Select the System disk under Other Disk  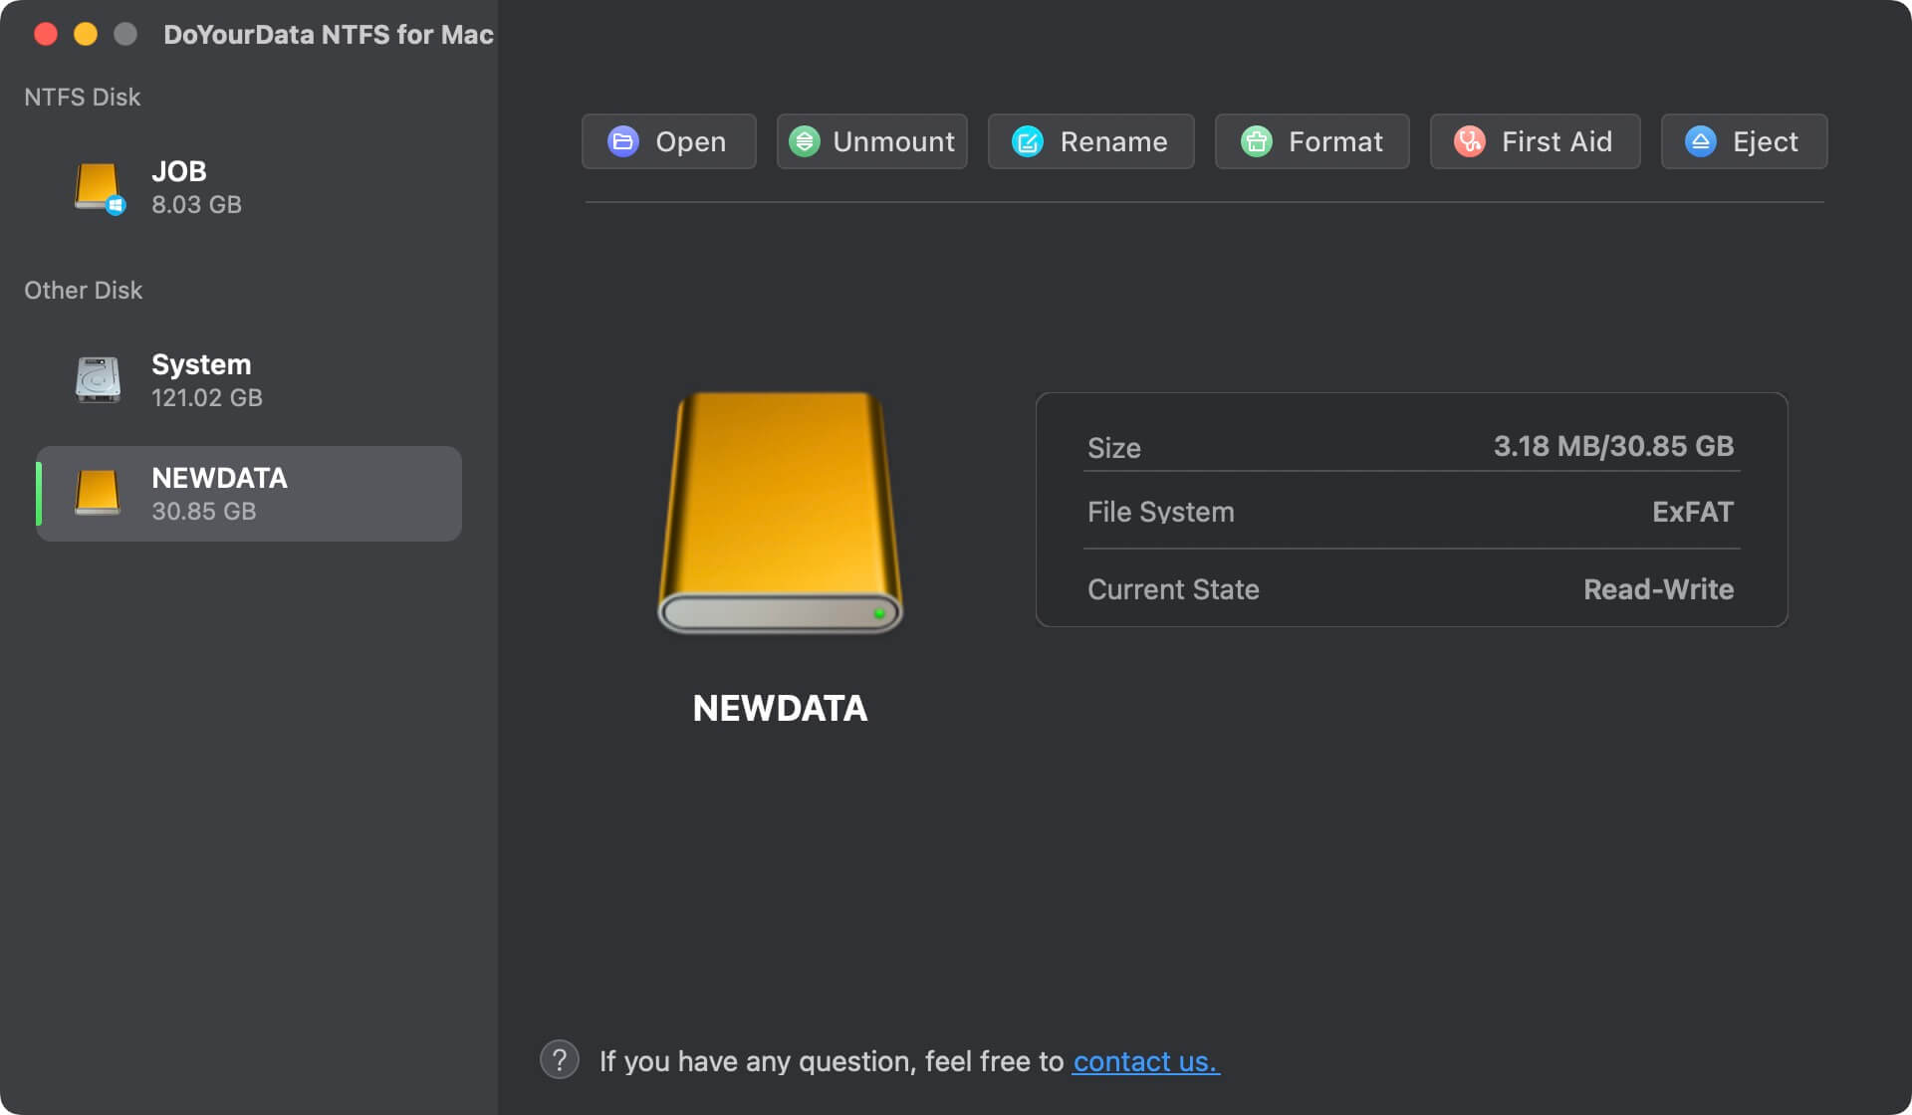pyautogui.click(x=199, y=378)
